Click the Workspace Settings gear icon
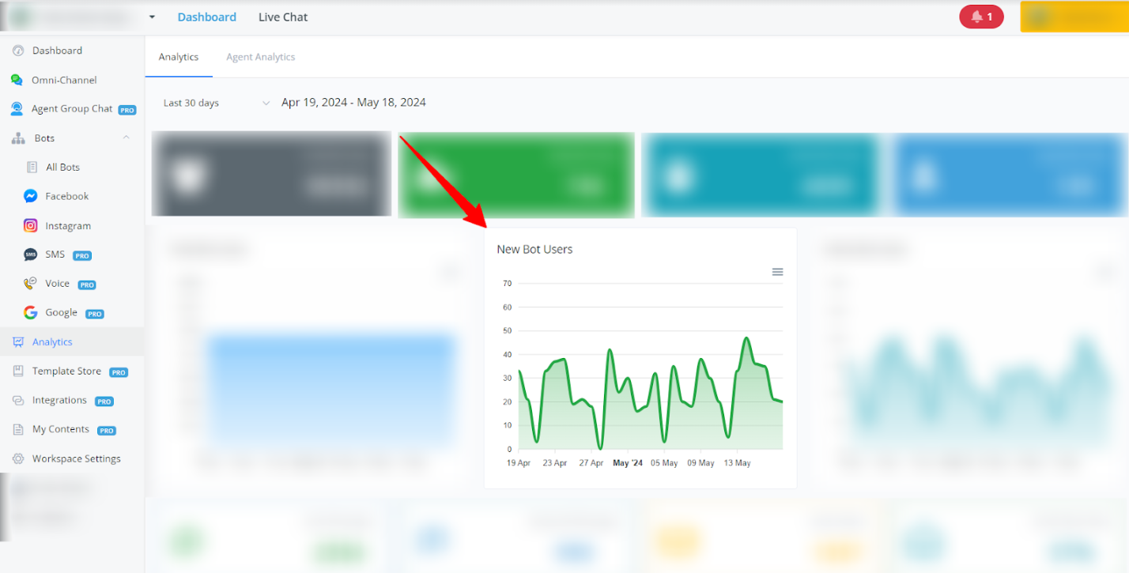1129x573 pixels. [x=17, y=458]
